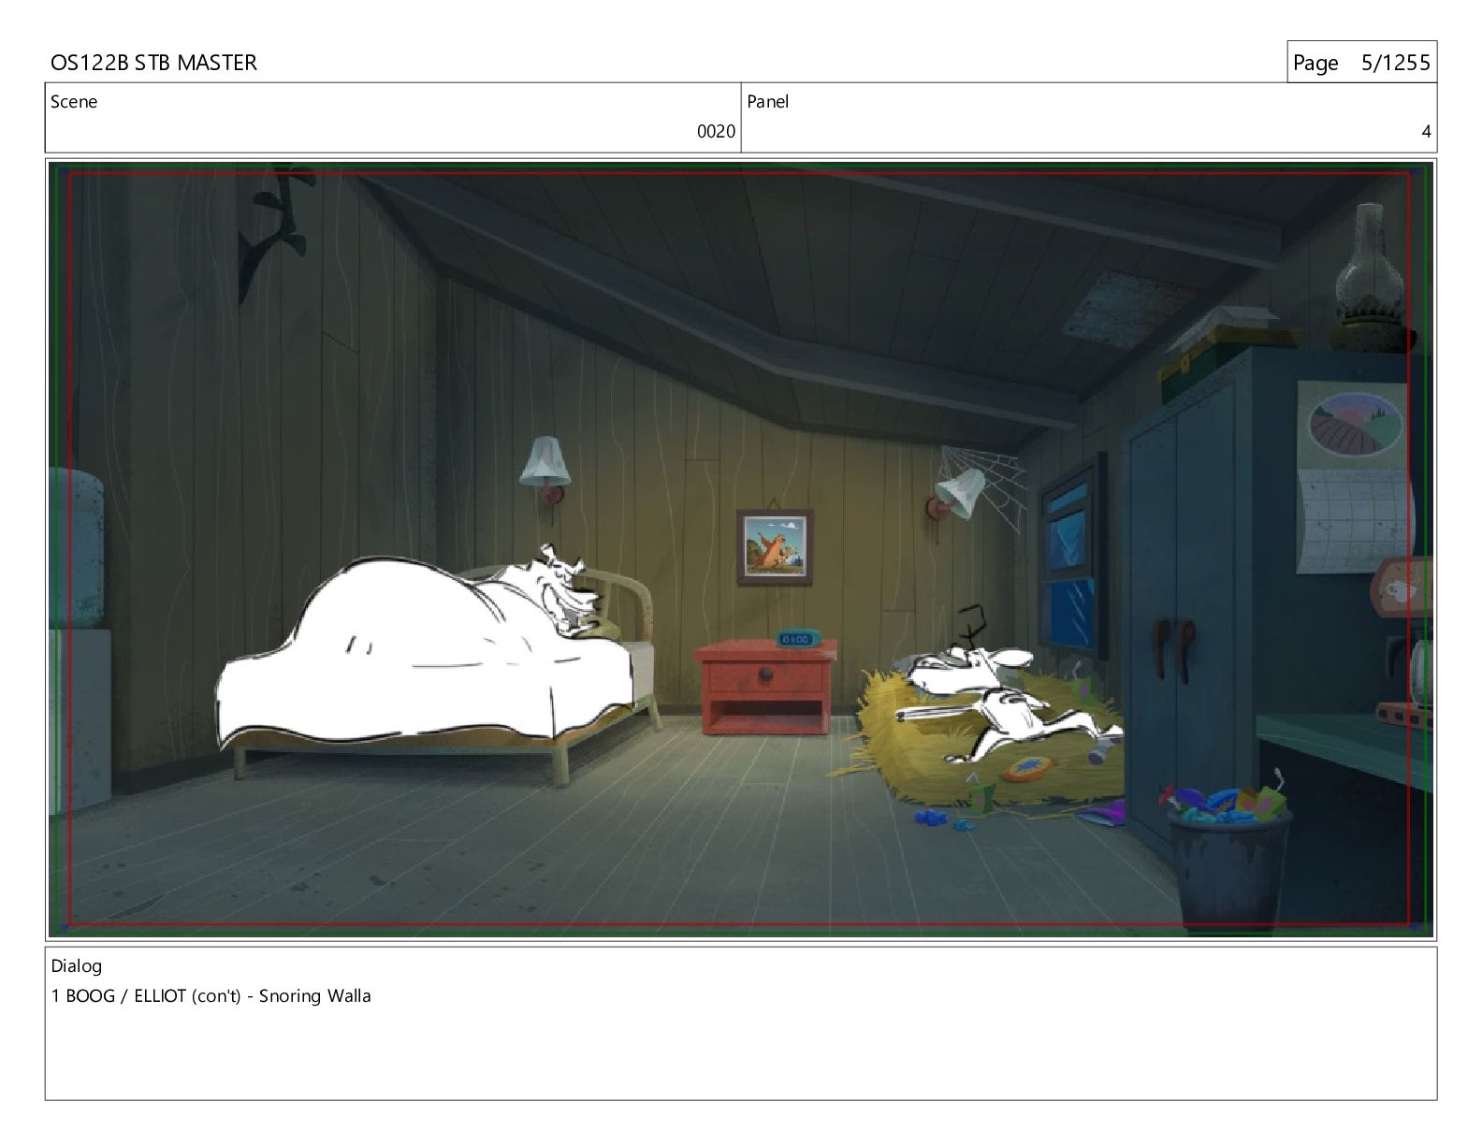Click the Panel label
The image size is (1482, 1145).
(x=768, y=102)
